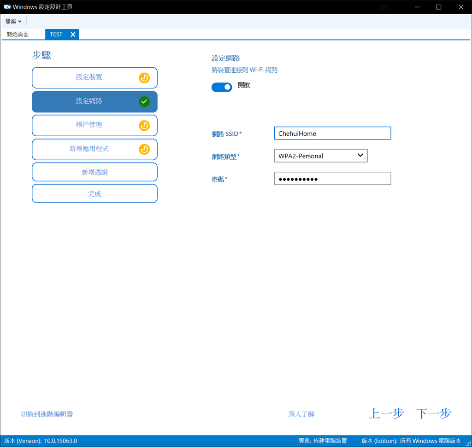Click the version text 10.0.15063.0

click(x=60, y=441)
